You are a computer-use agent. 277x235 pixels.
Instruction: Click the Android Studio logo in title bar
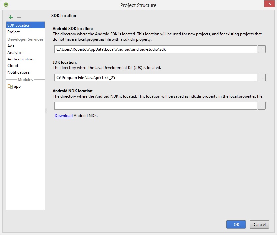click(6, 5)
